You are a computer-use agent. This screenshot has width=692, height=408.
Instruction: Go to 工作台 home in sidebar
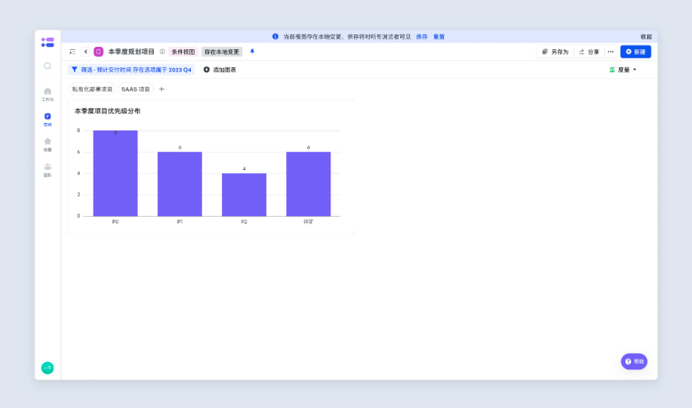click(x=47, y=94)
